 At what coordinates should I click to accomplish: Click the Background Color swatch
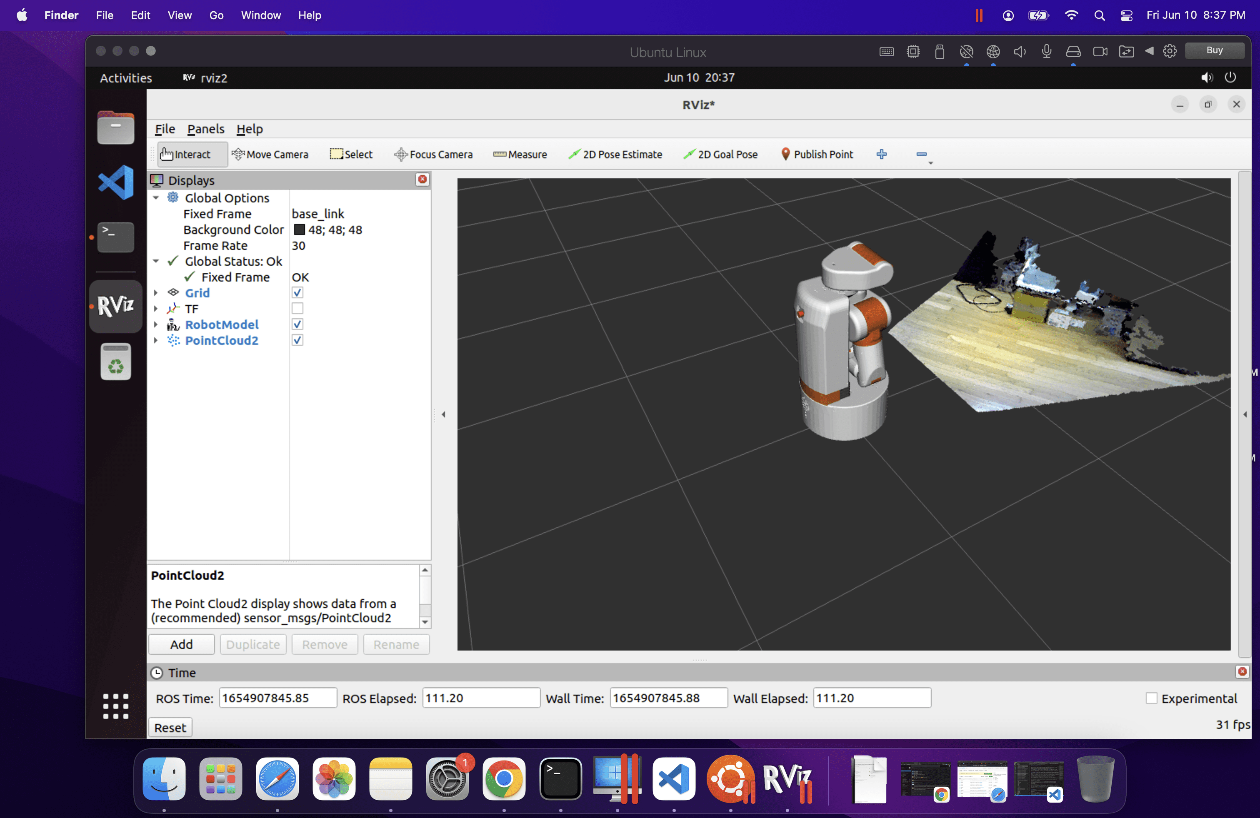click(x=300, y=229)
